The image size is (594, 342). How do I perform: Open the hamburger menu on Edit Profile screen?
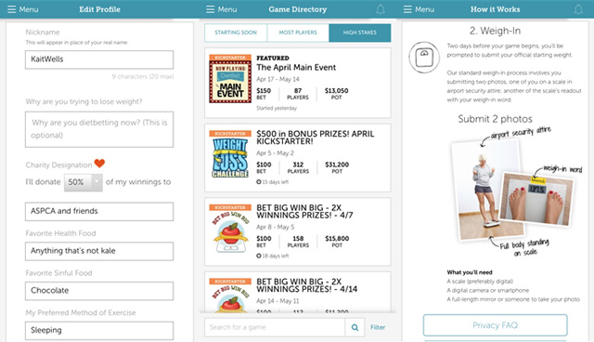(x=22, y=9)
